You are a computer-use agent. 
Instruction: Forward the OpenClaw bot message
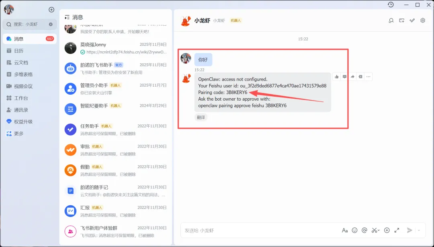(x=352, y=77)
